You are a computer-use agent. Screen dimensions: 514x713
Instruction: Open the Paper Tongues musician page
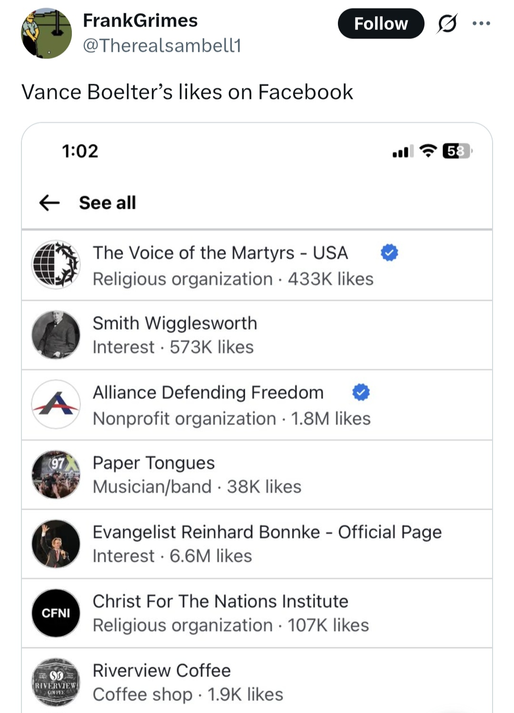click(257, 474)
